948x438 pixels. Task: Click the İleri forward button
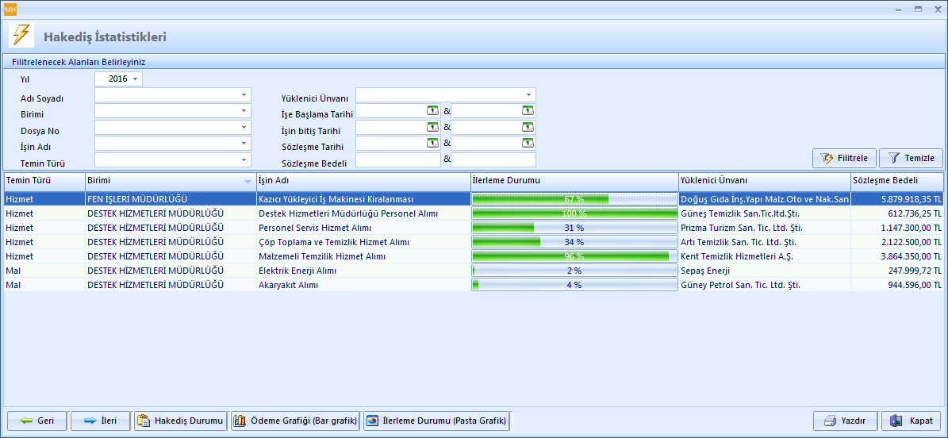click(x=100, y=421)
